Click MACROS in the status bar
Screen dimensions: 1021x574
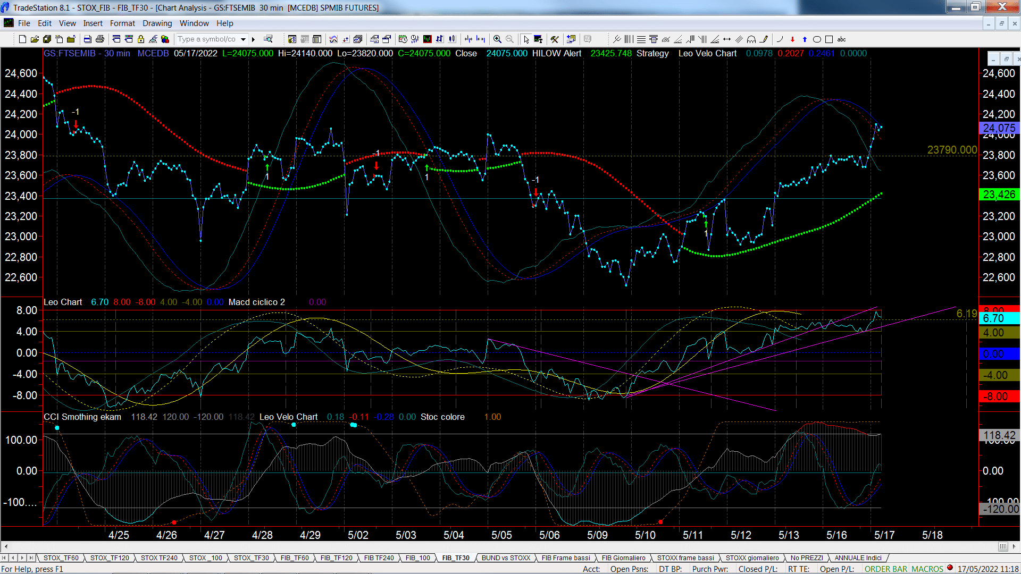coord(927,569)
